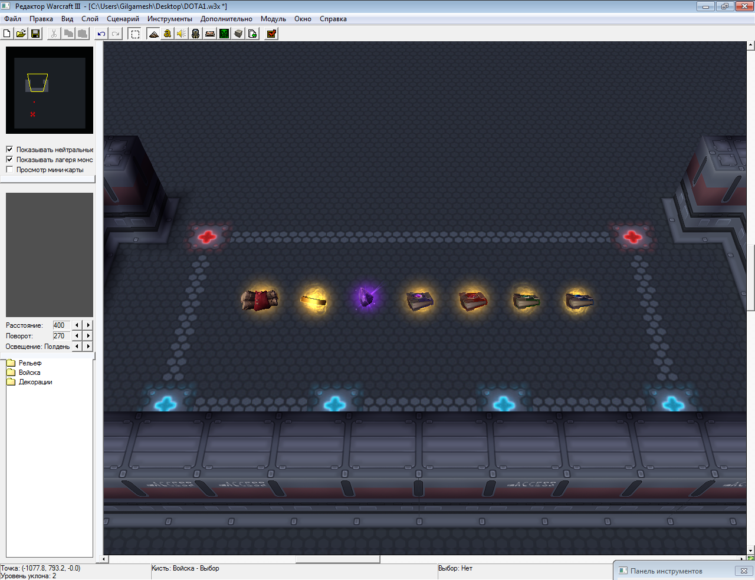Switch Освещение to next value with right arrow

88,347
